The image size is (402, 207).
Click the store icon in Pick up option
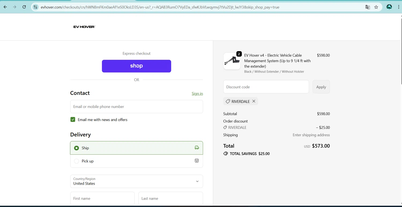click(197, 161)
